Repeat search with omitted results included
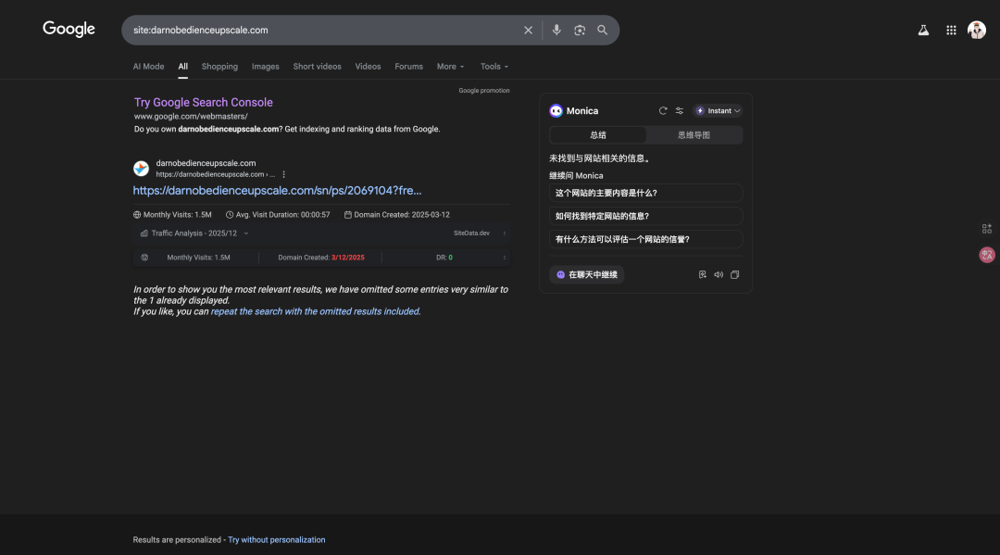 tap(316, 311)
